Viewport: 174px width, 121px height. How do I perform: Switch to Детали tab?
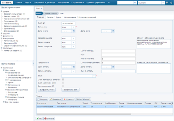point(50,17)
